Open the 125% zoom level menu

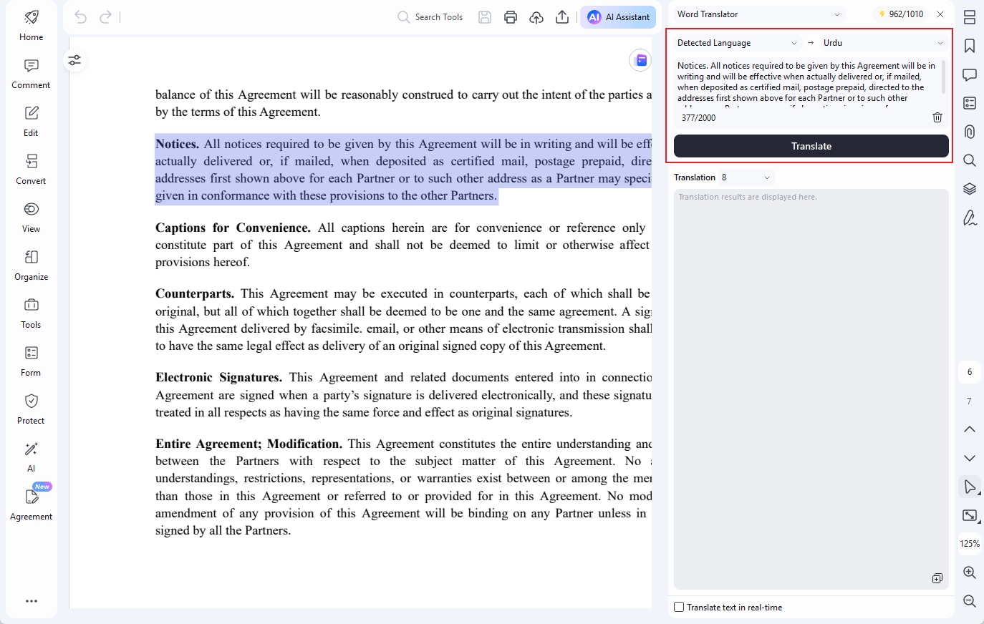970,544
